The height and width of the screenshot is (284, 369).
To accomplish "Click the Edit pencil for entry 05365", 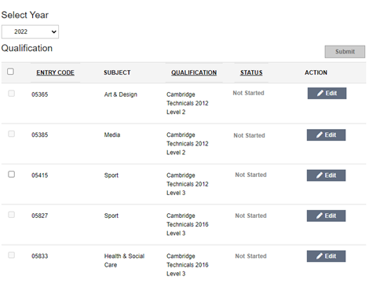I will click(x=327, y=93).
